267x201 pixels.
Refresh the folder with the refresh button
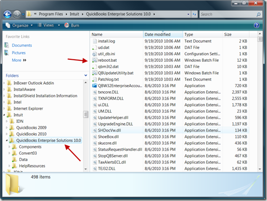click(194, 14)
